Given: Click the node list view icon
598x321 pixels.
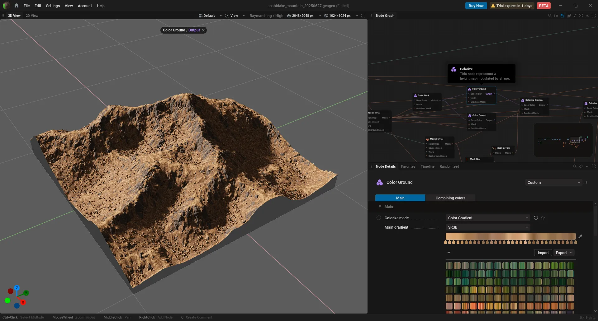Looking at the screenshot, I should [556, 16].
